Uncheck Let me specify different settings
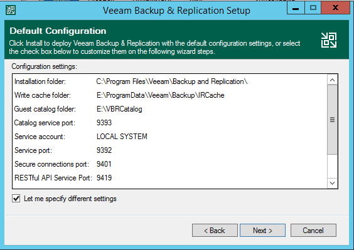This screenshot has height=250, width=354. 16,199
